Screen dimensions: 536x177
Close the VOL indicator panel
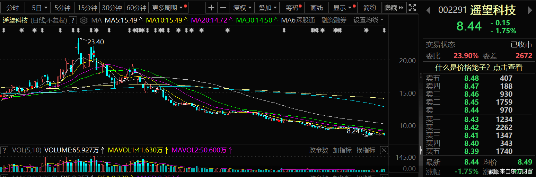[384, 150]
